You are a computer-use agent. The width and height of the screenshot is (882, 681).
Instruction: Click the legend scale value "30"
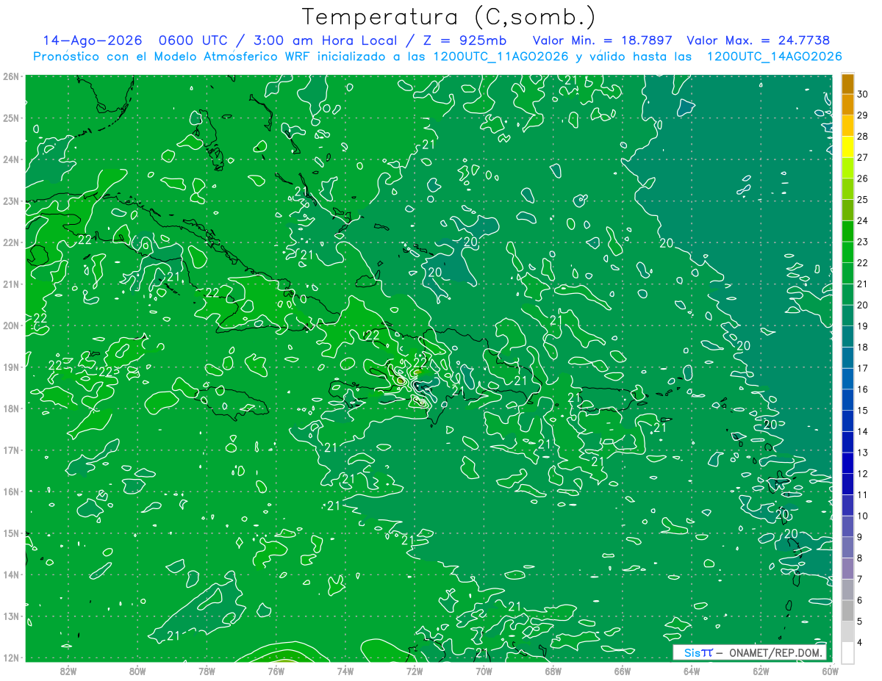[x=862, y=94]
